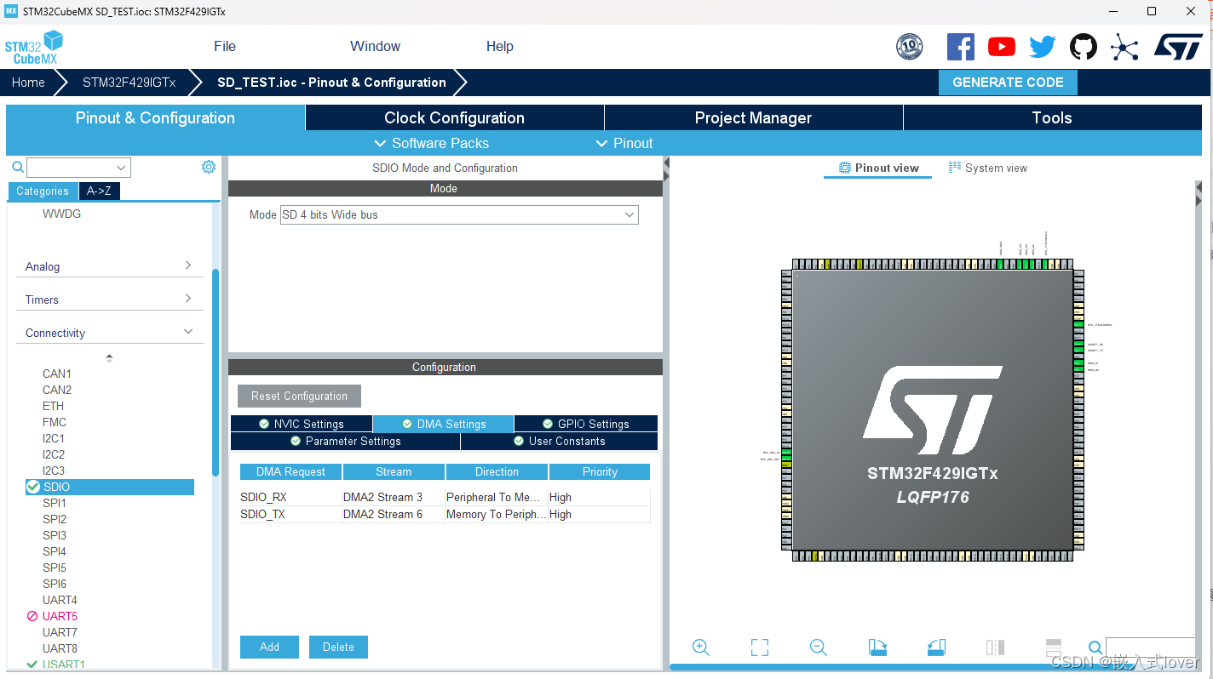Viewport: 1213px width, 679px height.
Task: Select FMC in the Connectivity list
Action: pyautogui.click(x=55, y=422)
